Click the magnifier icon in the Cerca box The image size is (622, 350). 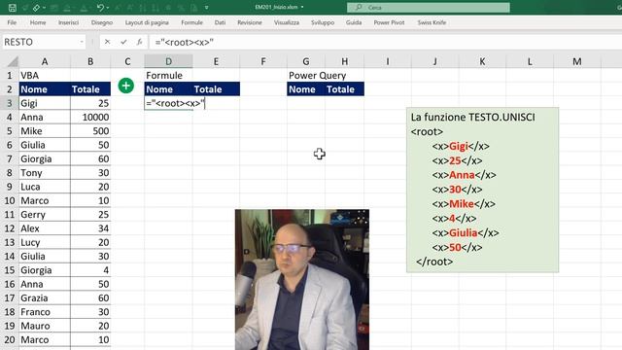click(x=359, y=7)
